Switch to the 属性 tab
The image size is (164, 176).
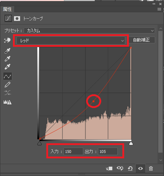[x=7, y=9]
